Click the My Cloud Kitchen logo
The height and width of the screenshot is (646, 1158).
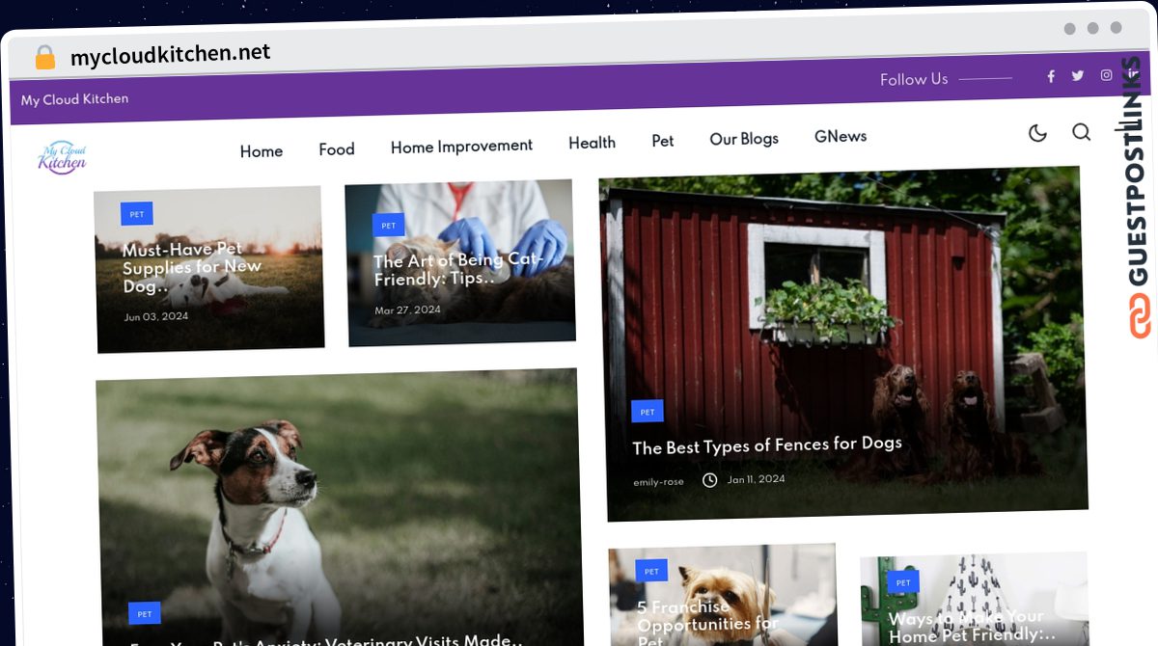[62, 156]
